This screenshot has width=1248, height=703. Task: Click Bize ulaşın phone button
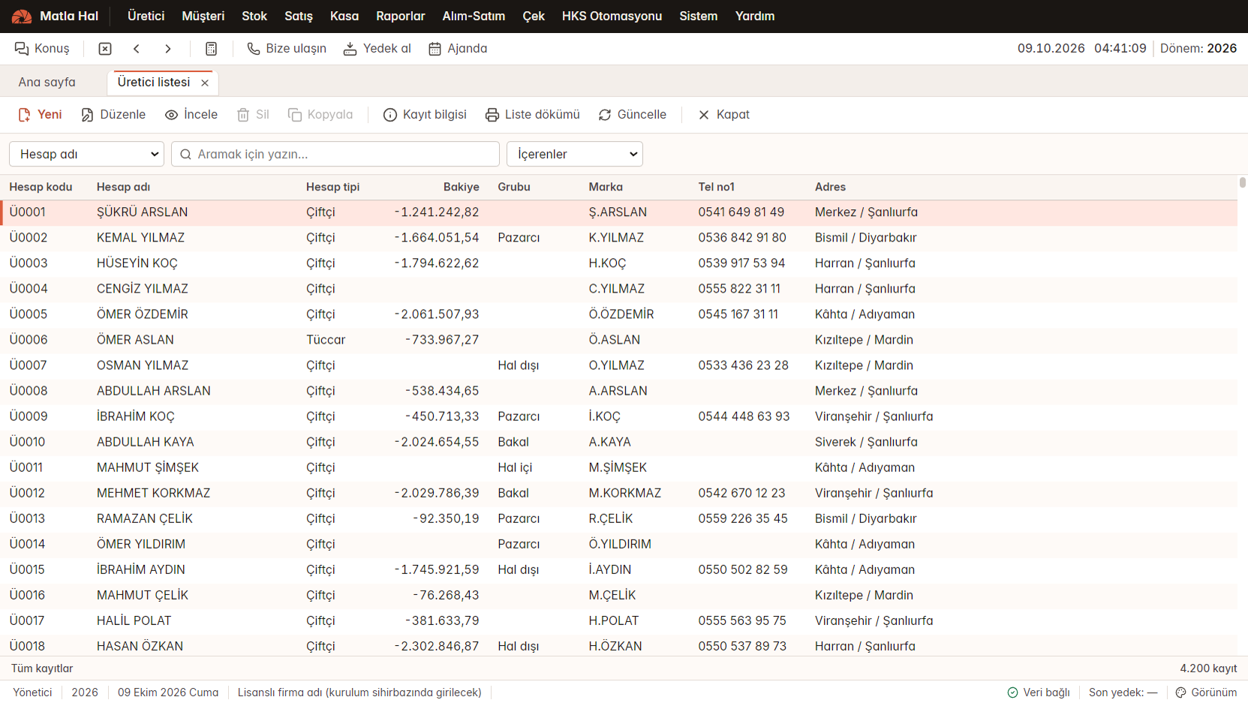pos(287,49)
